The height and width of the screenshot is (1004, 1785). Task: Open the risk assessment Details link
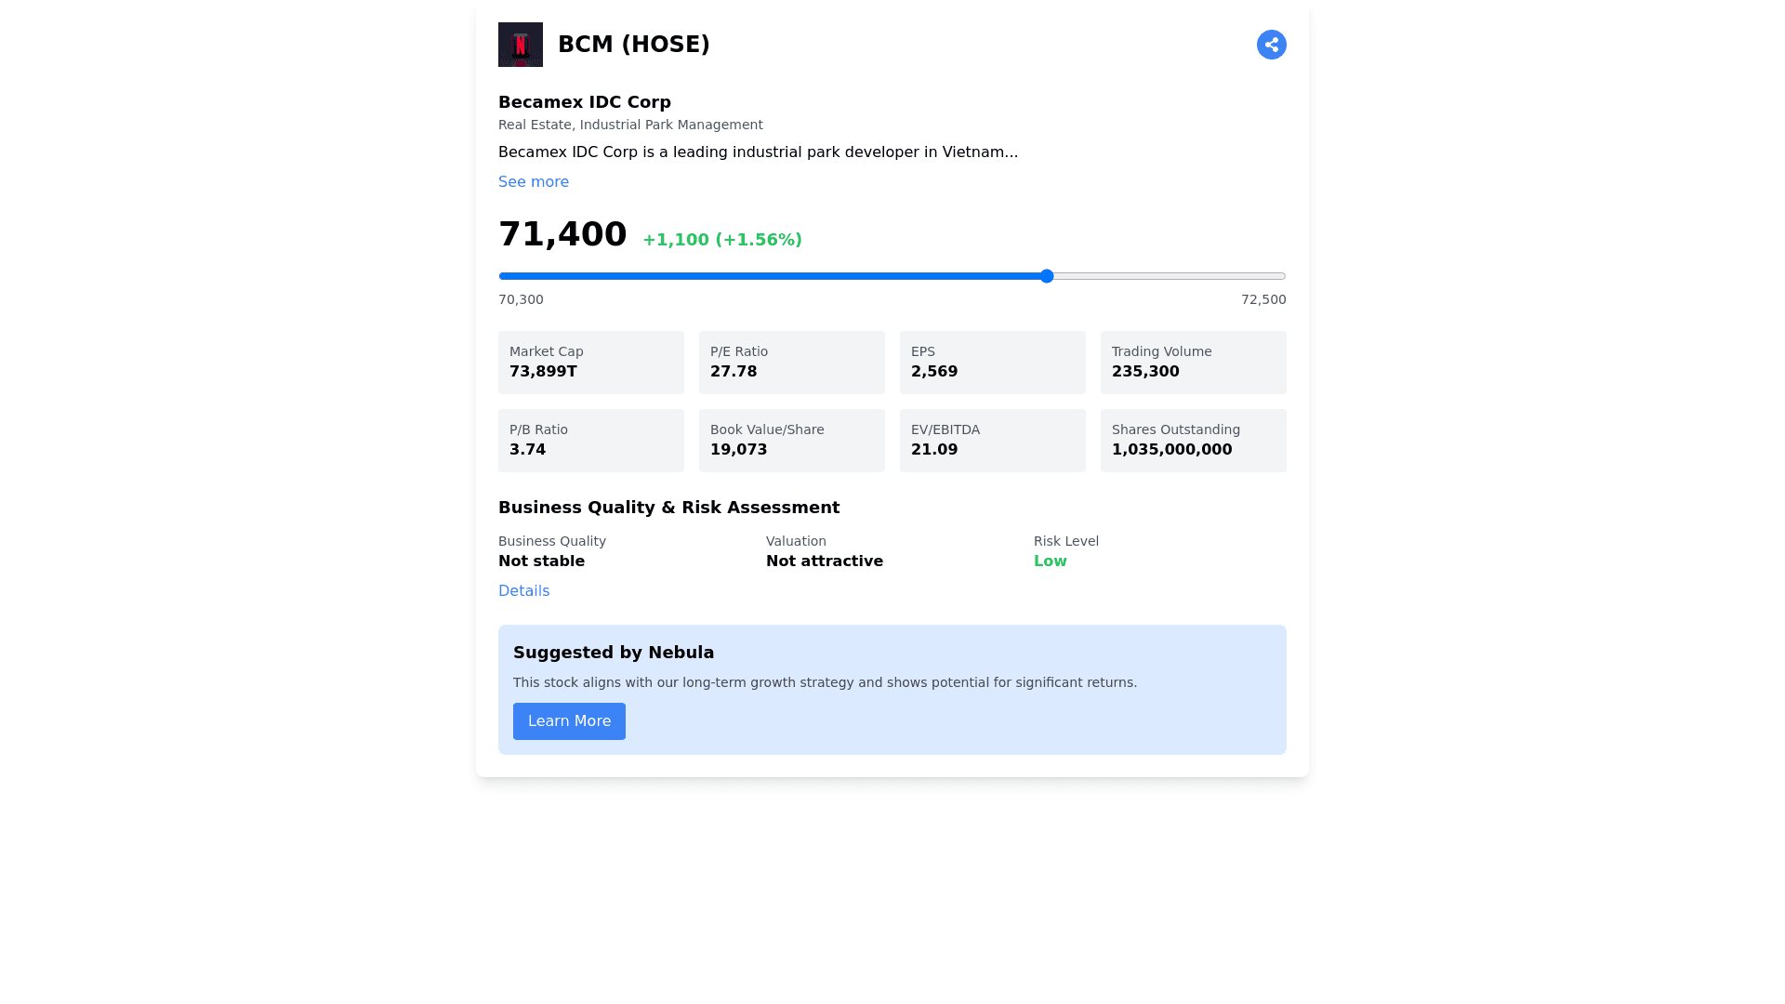pos(523,591)
